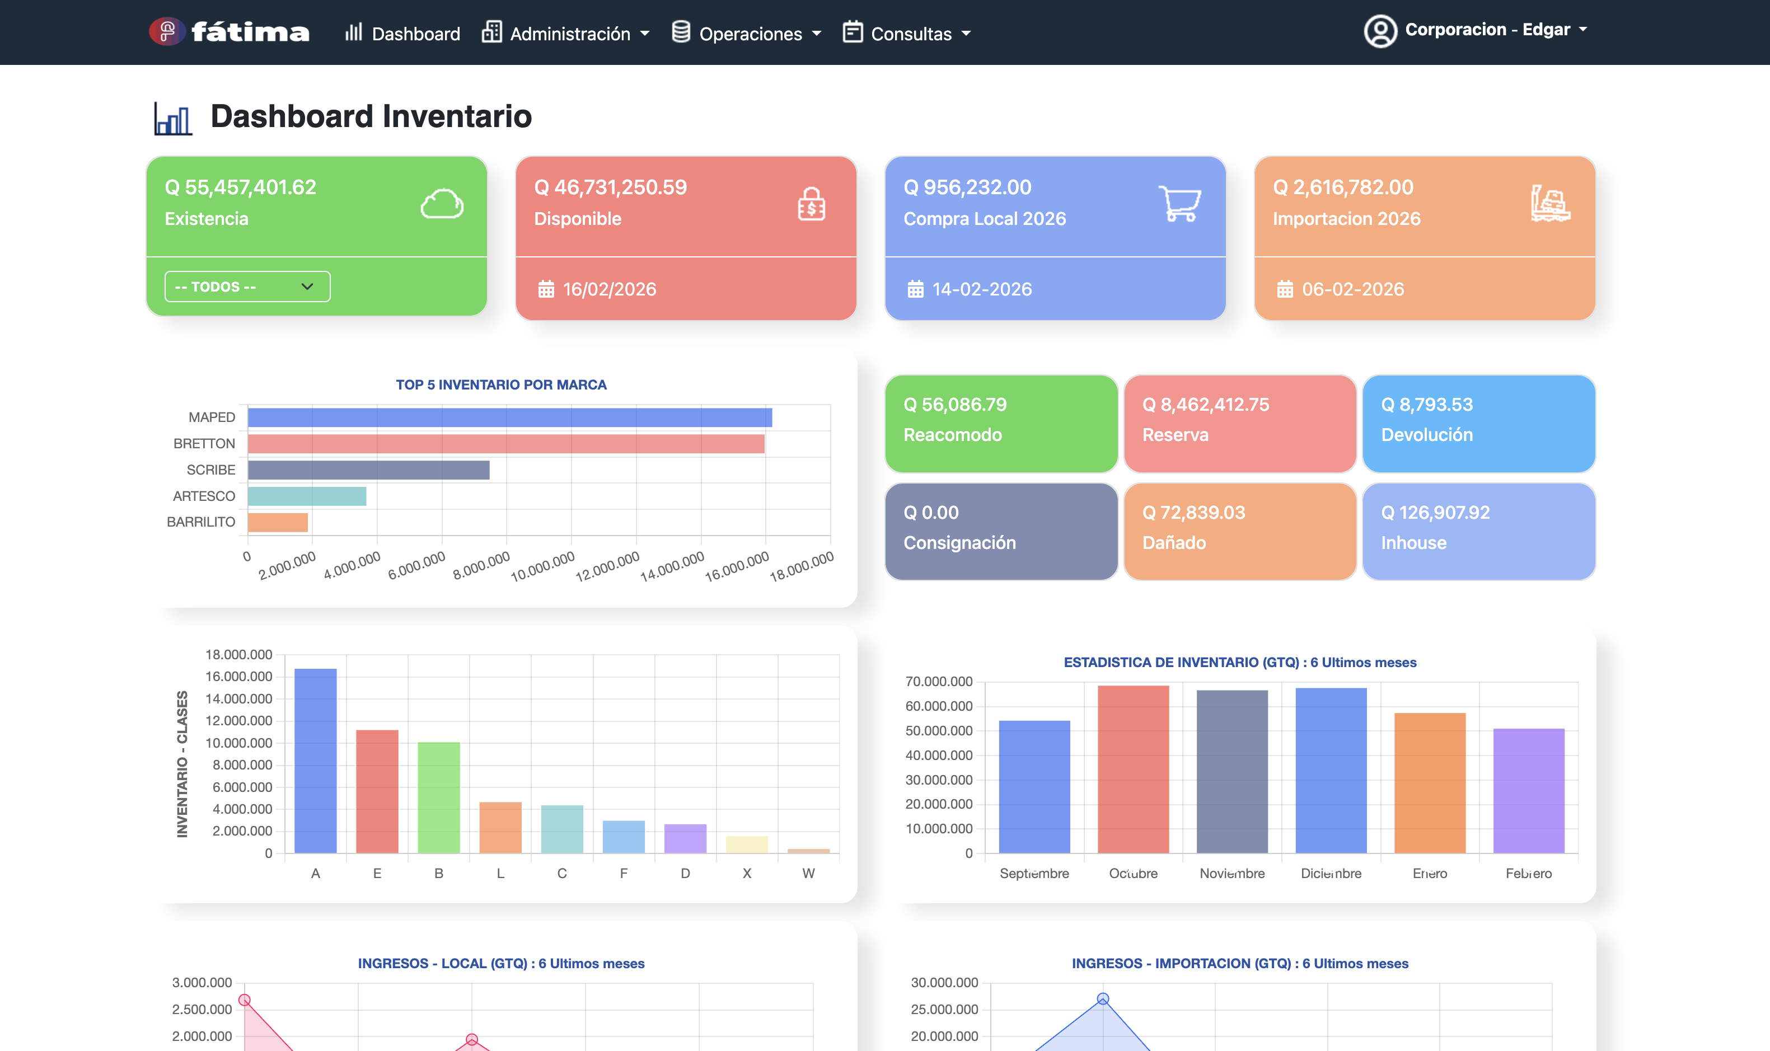The width and height of the screenshot is (1770, 1051).
Task: Click the TOP 5 INVENTARIO POR MARCA title
Action: (x=501, y=384)
